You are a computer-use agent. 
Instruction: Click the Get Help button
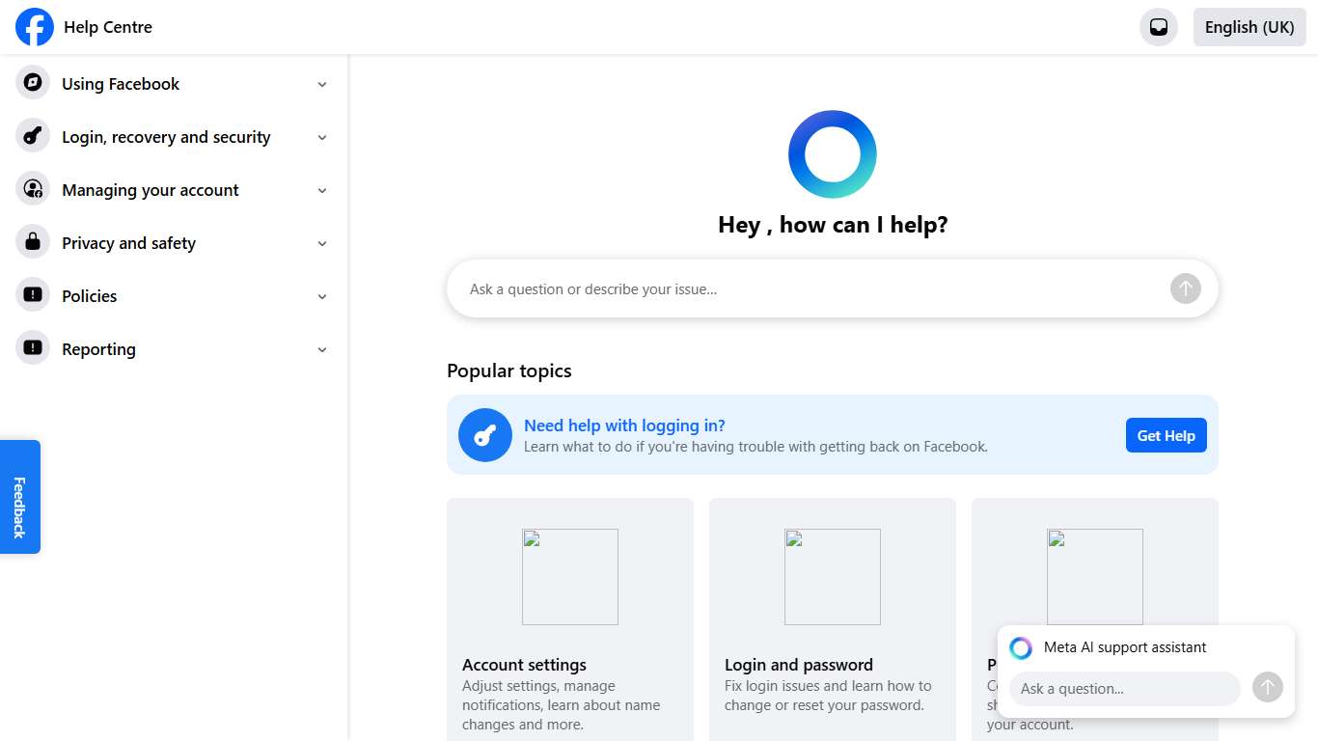pos(1166,435)
